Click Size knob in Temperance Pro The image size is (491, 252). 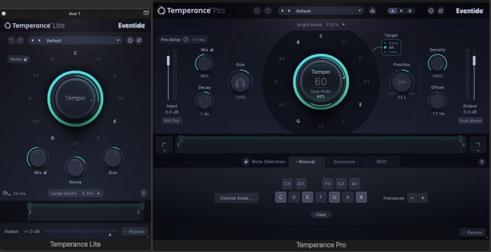(x=240, y=81)
